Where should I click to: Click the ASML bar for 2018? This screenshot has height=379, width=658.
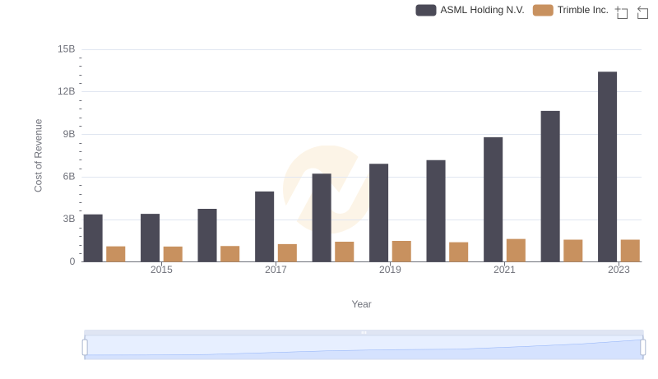[x=322, y=218]
